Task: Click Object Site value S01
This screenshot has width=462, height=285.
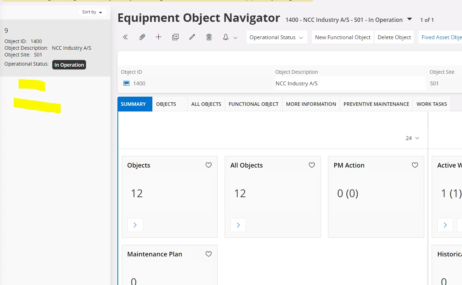Action: (434, 84)
